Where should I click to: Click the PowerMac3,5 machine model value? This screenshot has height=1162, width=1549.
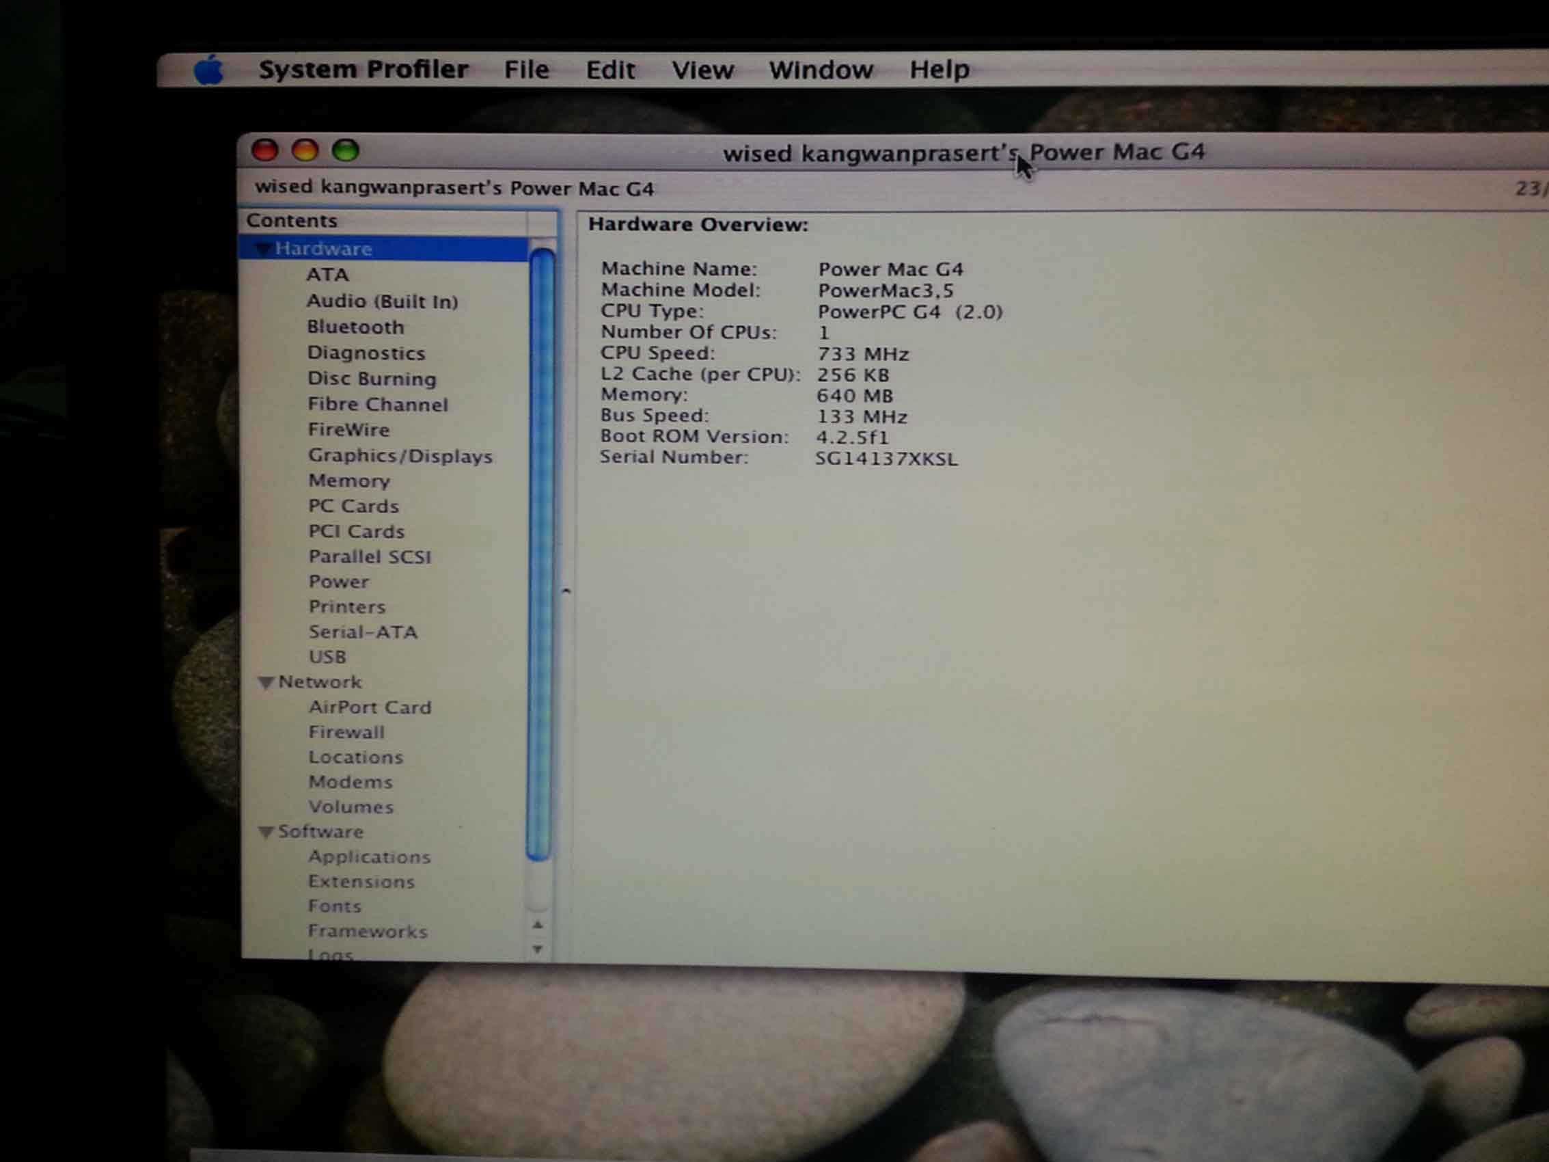point(886,290)
